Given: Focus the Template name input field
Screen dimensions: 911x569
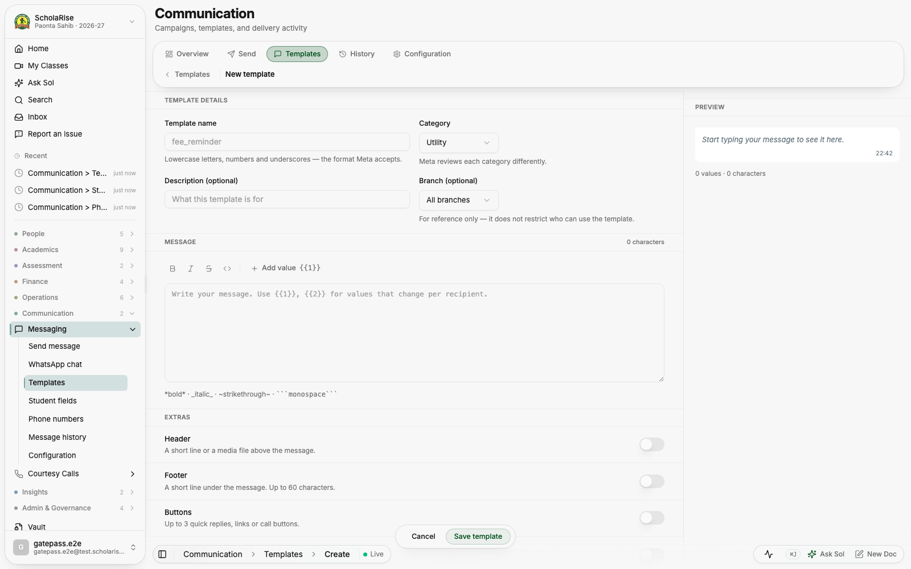Looking at the screenshot, I should pos(287,142).
